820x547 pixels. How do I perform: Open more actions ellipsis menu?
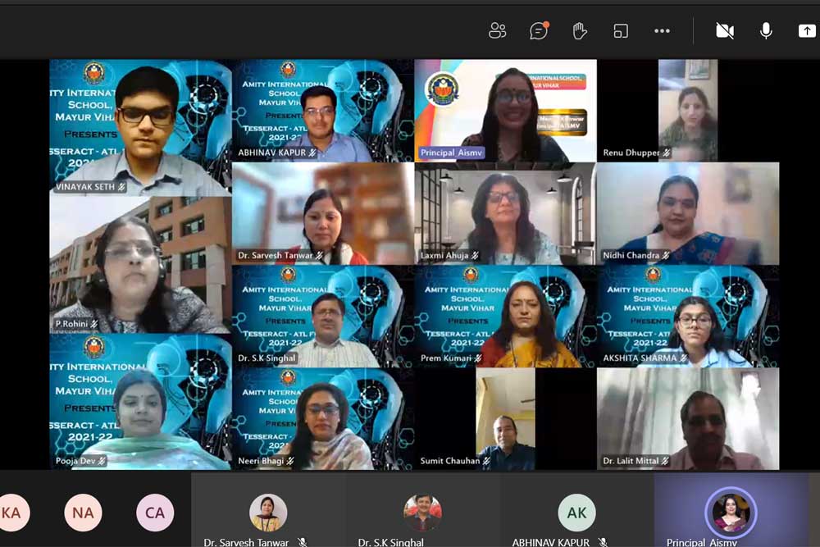(x=662, y=31)
